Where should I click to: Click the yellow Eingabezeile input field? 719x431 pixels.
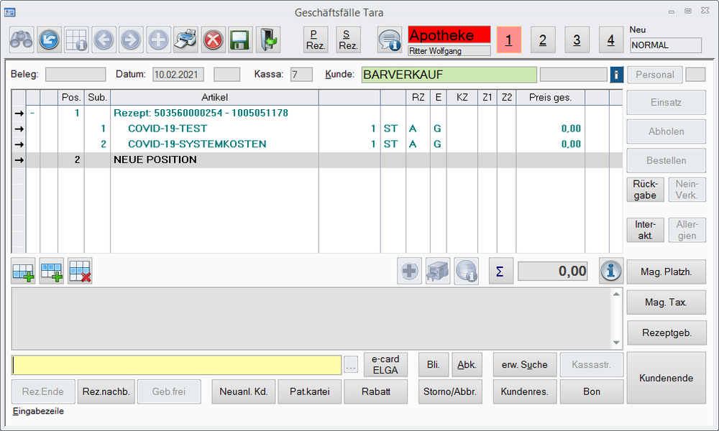177,365
